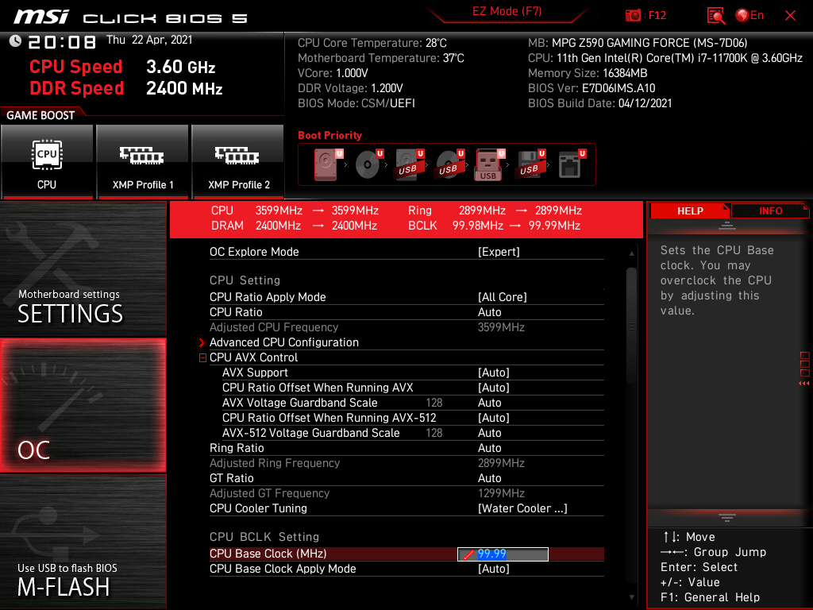Click the GAME BOOST label
813x610 pixels.
40,115
